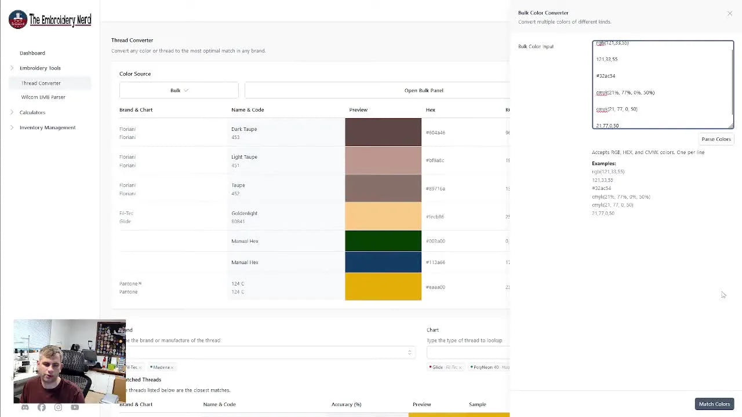The image size is (742, 417).
Task: Select the Light Taupe color preview
Action: pyautogui.click(x=383, y=160)
